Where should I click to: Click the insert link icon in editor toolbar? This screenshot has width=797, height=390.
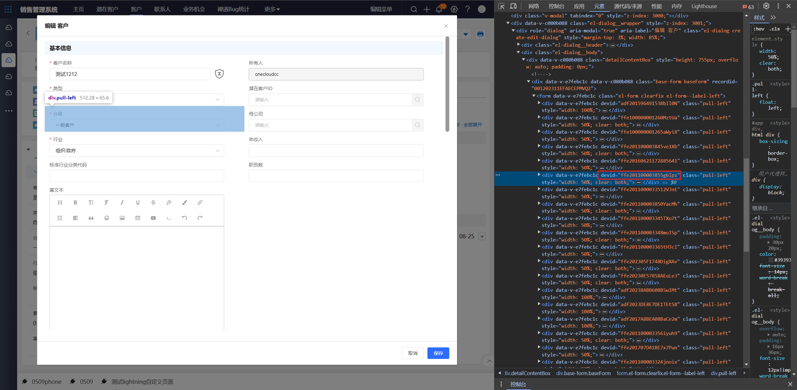click(200, 203)
